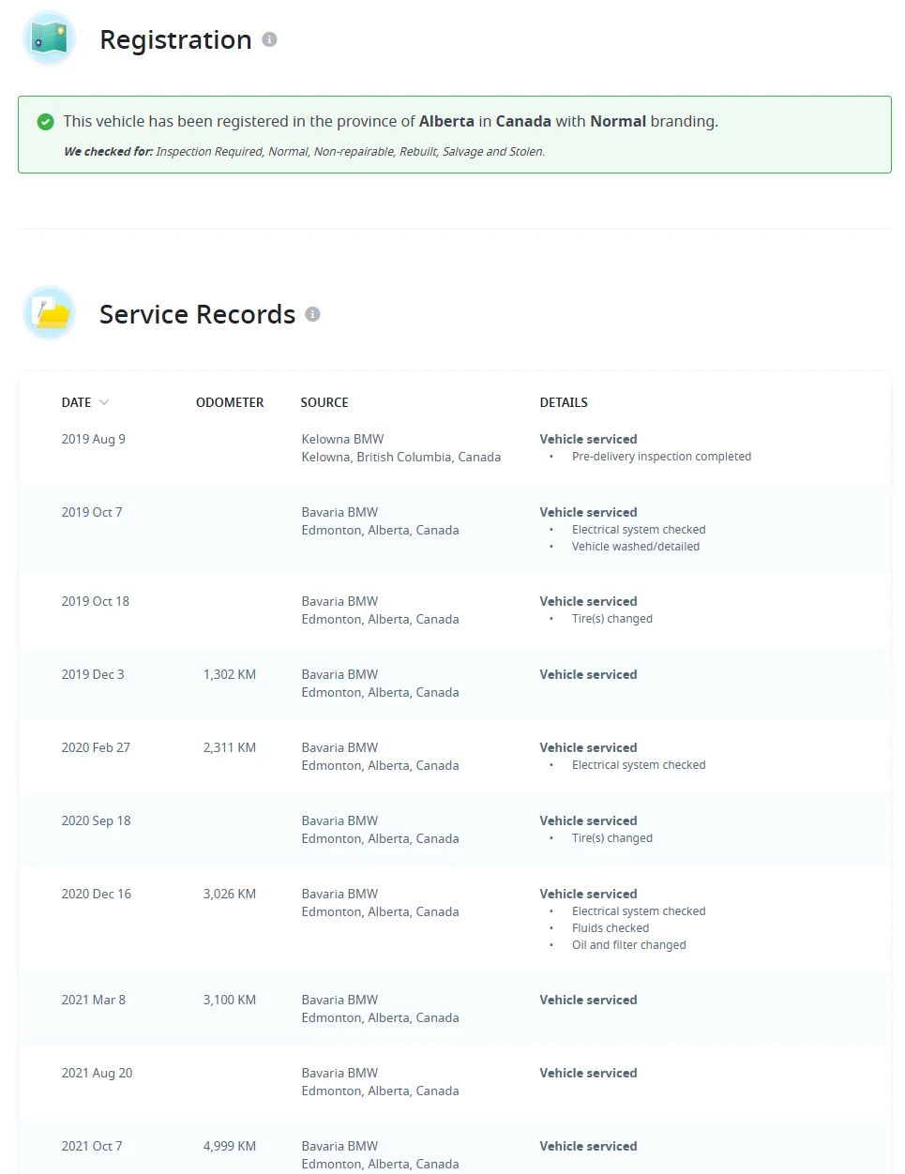Screen dimensions: 905x1174
Task: Click Oil and filter changed detail
Action: (x=628, y=945)
